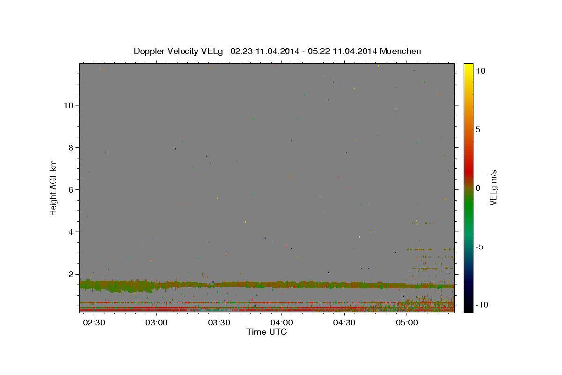The image size is (562, 375).
Task: Click the 04:30 time axis label
Action: tap(344, 323)
